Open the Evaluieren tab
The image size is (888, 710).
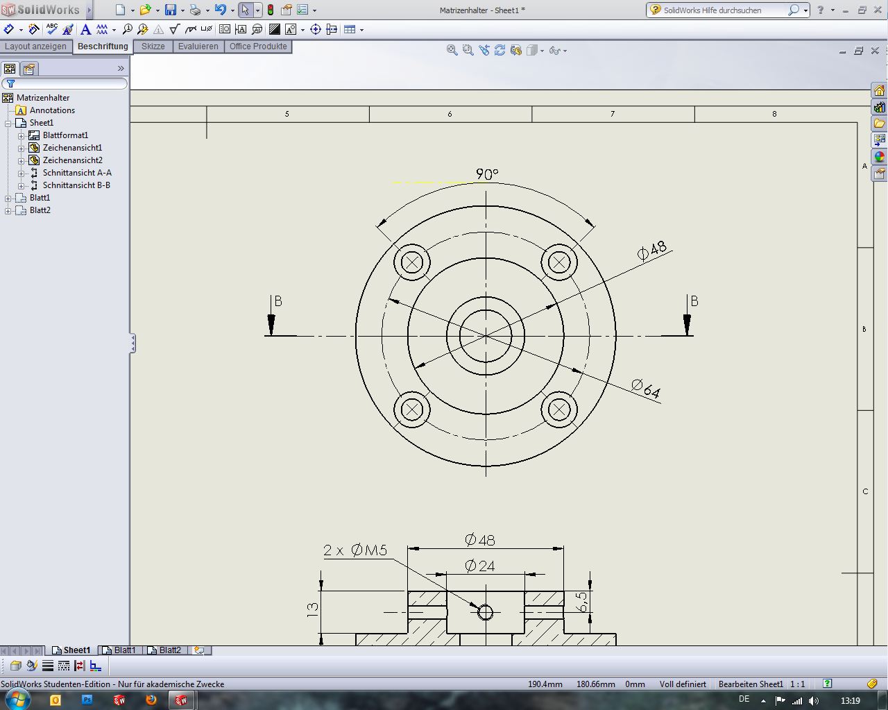click(x=198, y=47)
